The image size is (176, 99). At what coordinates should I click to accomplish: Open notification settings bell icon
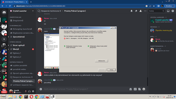[131, 11]
